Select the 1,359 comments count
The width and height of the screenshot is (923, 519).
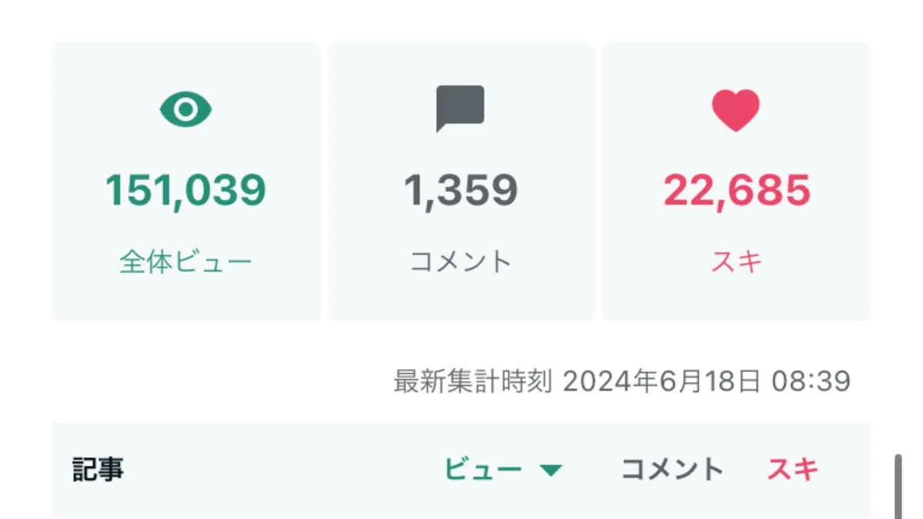pyautogui.click(x=461, y=190)
